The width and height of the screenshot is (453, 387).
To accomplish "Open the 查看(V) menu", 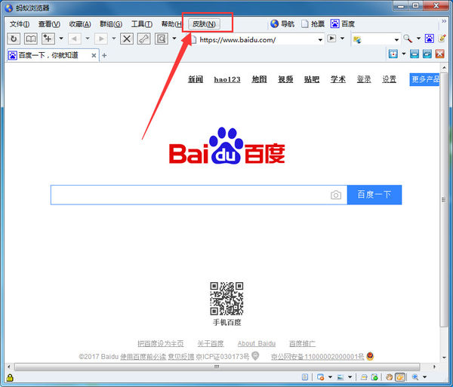I will click(x=49, y=24).
